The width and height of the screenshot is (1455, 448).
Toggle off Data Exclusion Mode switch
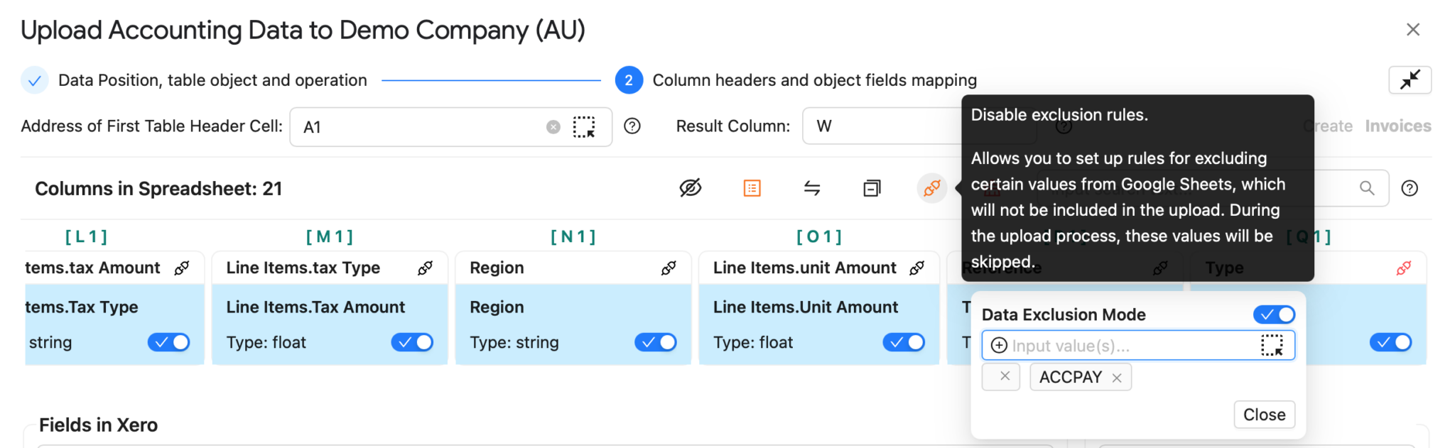click(x=1274, y=315)
